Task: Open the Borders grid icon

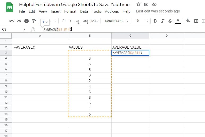Action: pos(196,21)
